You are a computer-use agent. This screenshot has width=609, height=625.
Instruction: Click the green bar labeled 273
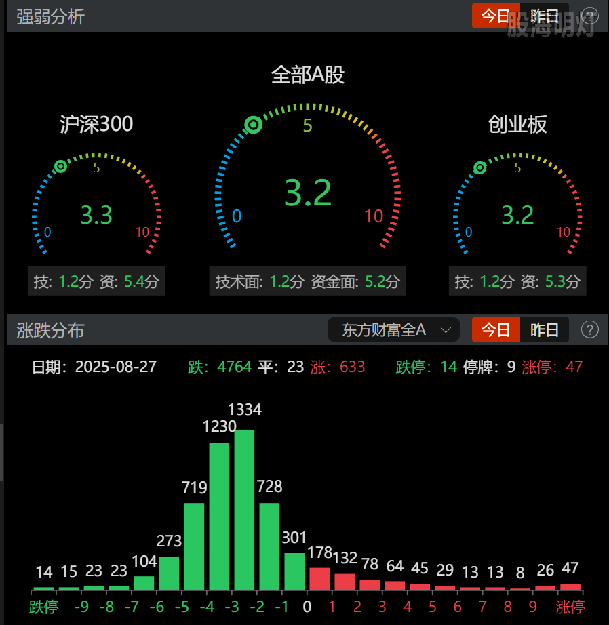169,573
